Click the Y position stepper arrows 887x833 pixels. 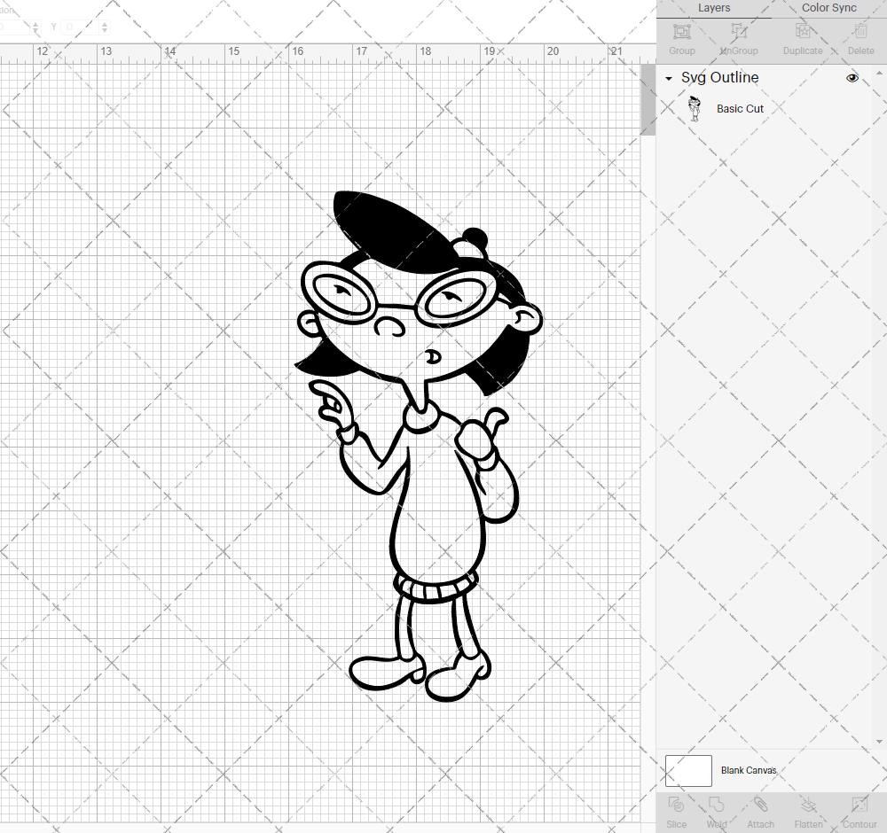(106, 27)
